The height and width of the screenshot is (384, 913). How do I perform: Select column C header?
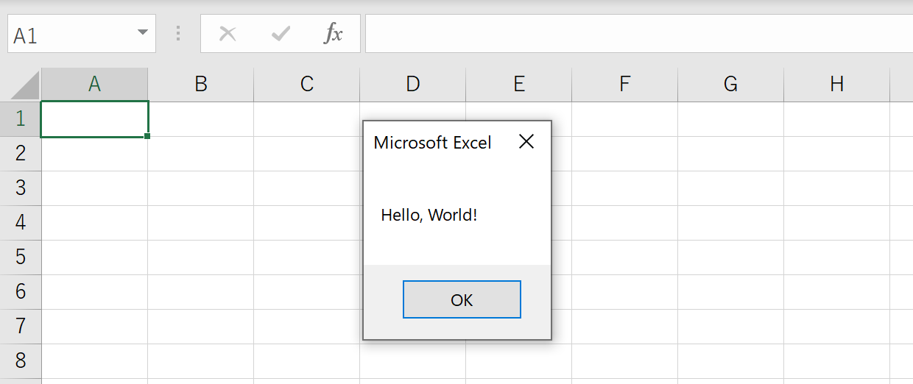click(x=306, y=85)
